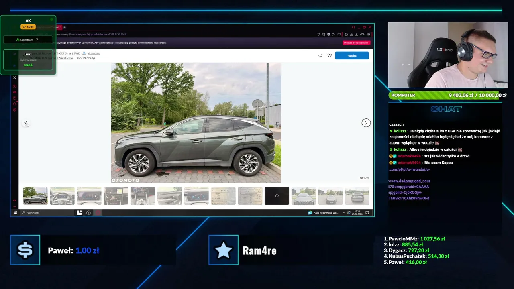This screenshot has width=514, height=289.
Task: Open the Windows notification center icon
Action: point(367,213)
